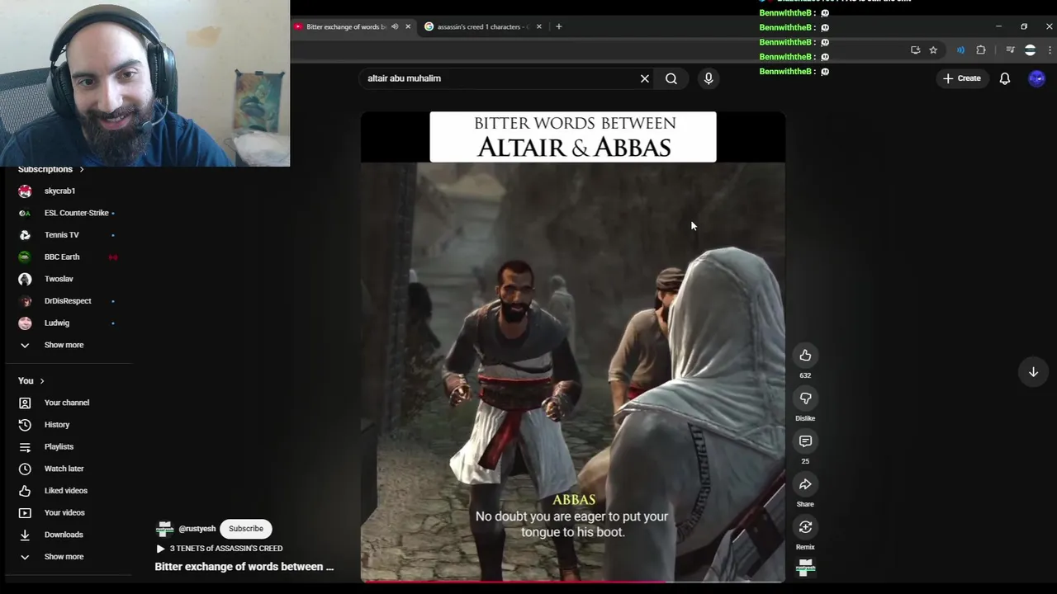Remix this short
Image resolution: width=1057 pixels, height=594 pixels.
pos(805,527)
